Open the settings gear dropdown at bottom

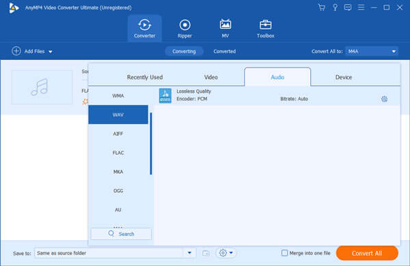226,253
